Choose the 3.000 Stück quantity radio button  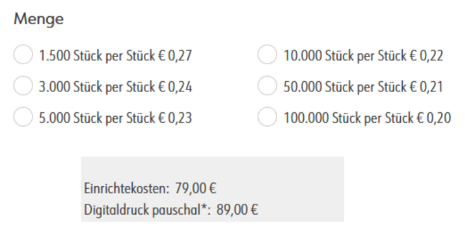click(23, 86)
